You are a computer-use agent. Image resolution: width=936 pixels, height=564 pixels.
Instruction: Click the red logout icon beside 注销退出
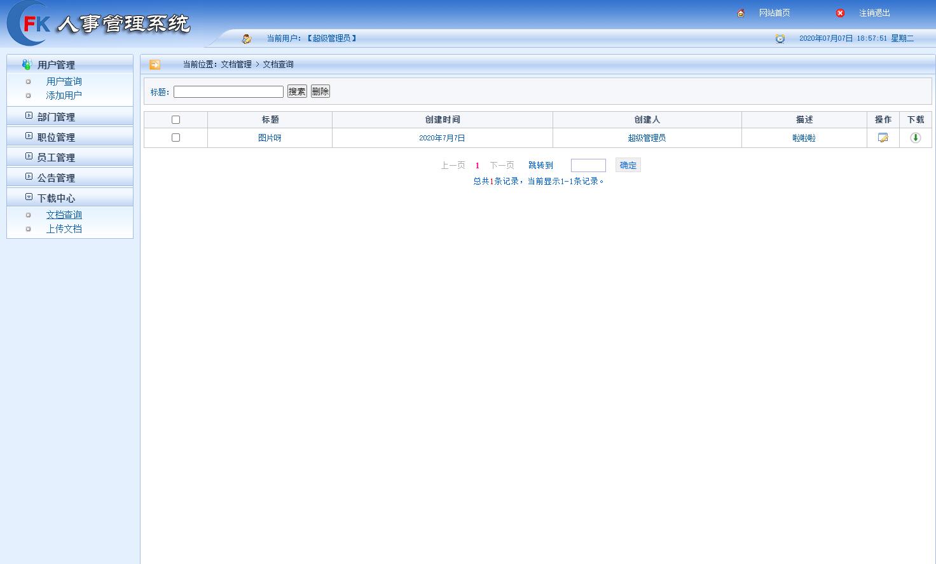point(840,13)
